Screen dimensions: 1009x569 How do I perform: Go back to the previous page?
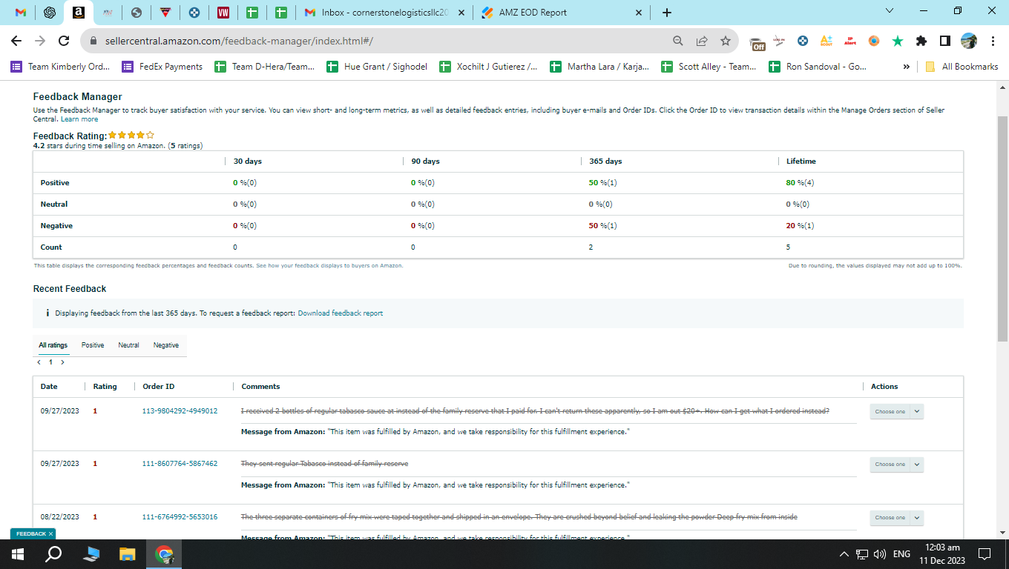click(x=16, y=41)
